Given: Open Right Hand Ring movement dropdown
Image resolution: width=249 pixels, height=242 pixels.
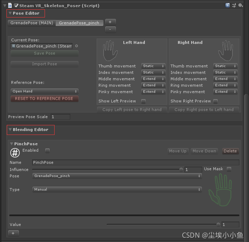Looking at the screenshot, I should click(225, 85).
